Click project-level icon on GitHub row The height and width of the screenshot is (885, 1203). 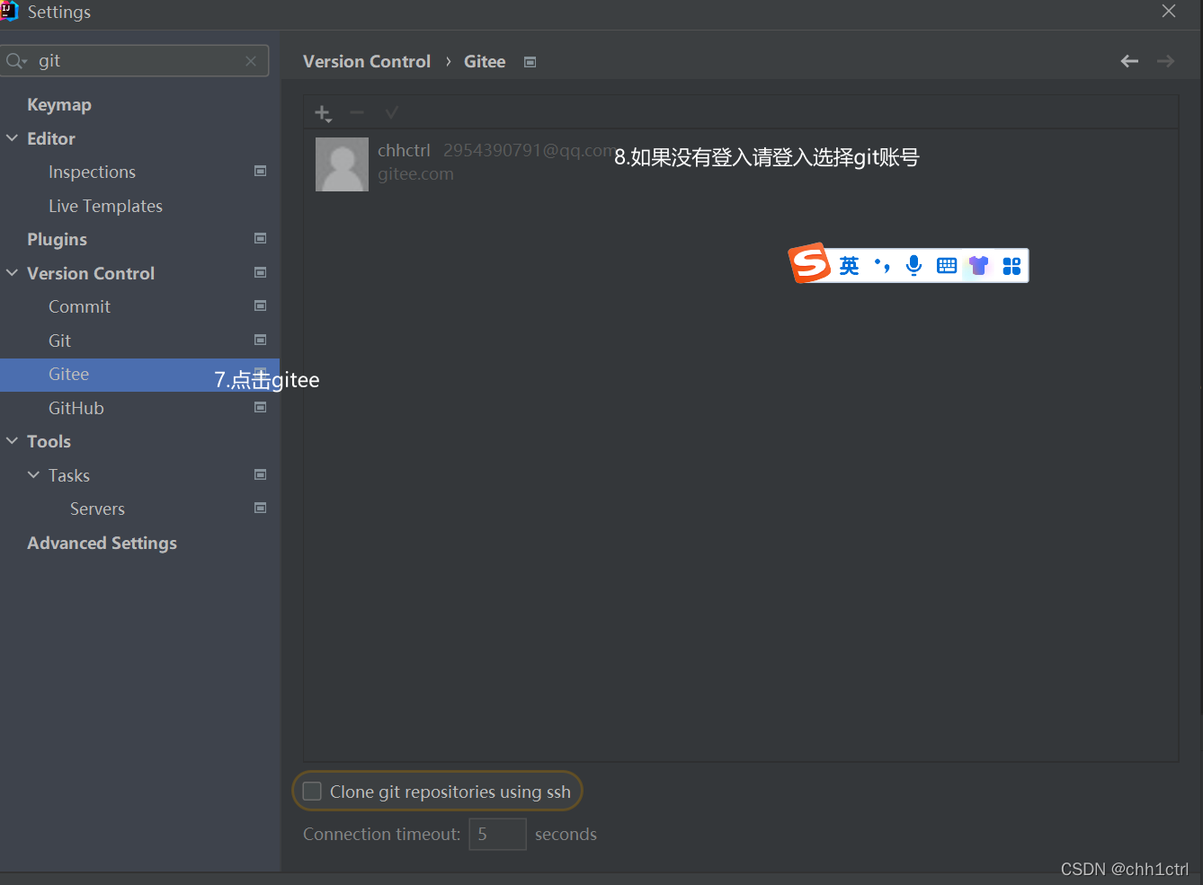point(261,407)
